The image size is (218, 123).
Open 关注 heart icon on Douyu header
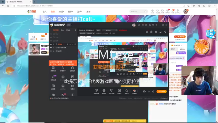coord(158,11)
